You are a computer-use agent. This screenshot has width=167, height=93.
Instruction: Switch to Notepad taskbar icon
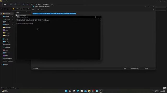[x=97, y=91]
